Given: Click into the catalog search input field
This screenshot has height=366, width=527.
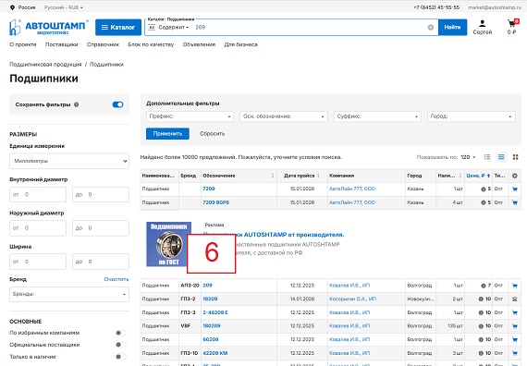Looking at the screenshot, I should 309,27.
